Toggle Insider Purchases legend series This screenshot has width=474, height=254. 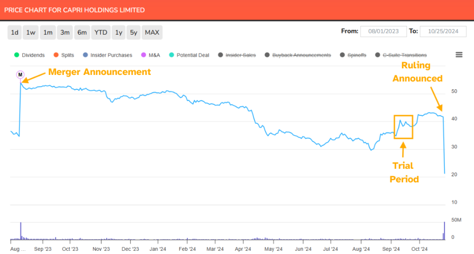[x=107, y=55]
